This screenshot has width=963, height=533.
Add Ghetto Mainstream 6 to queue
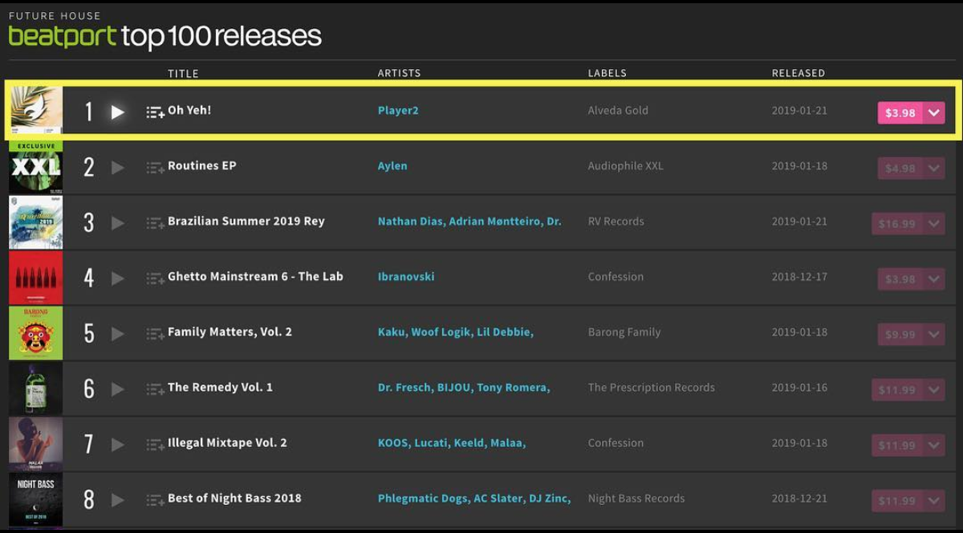point(155,279)
